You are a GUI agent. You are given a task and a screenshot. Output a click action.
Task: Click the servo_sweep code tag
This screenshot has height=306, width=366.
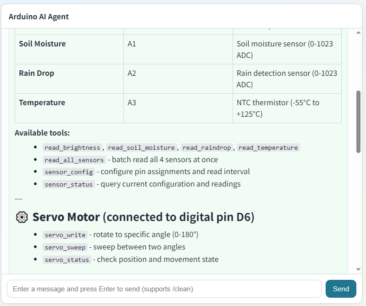[x=65, y=247]
